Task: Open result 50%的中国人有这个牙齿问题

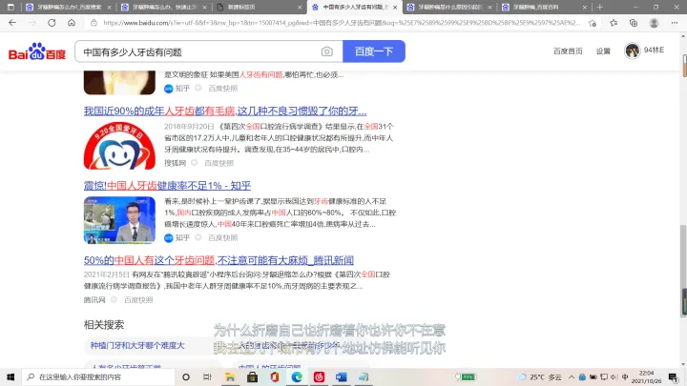Action: [x=219, y=260]
